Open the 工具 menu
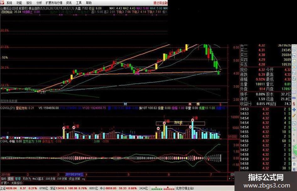Viewport: 297px width, 191px height. coord(79,3)
